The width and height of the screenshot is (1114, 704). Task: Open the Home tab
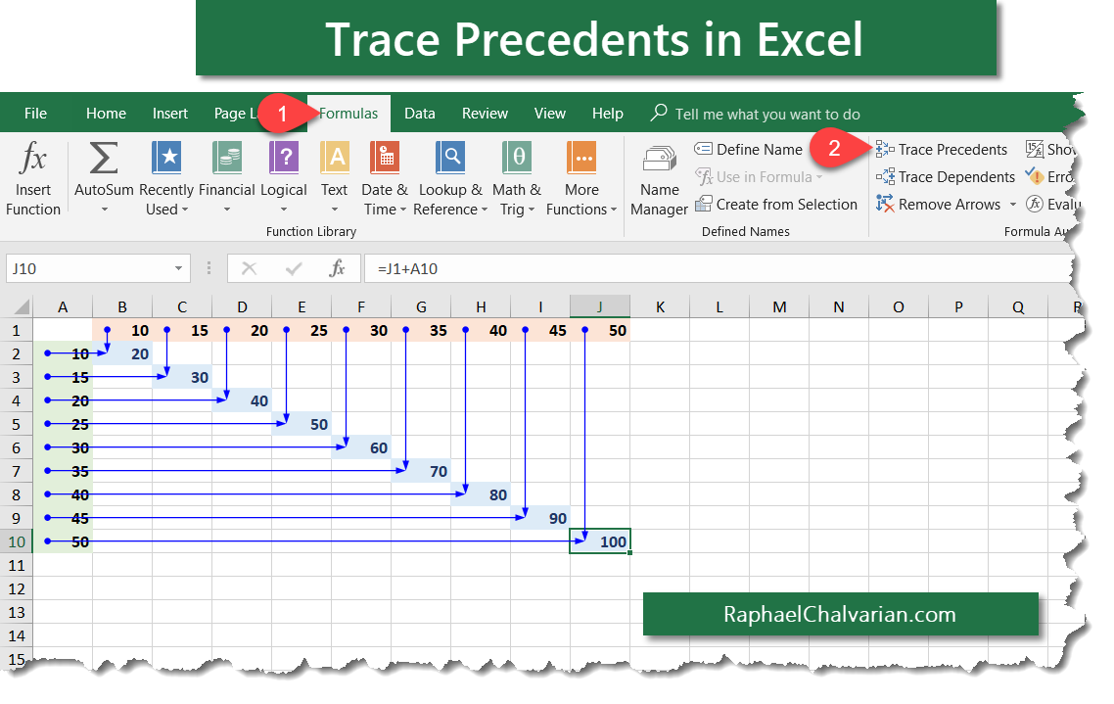(106, 114)
